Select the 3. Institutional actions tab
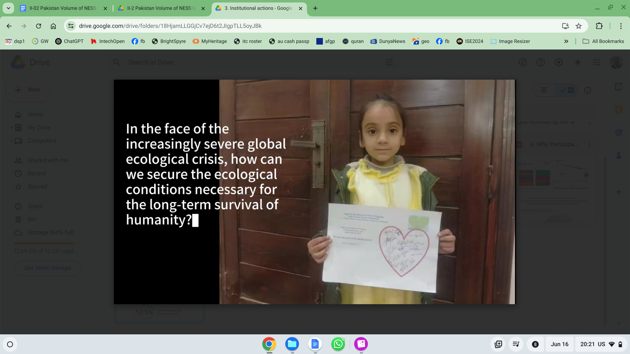 (255, 8)
